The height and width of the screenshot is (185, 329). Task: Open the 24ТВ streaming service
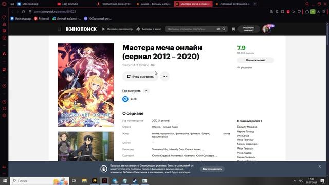[x=130, y=99]
